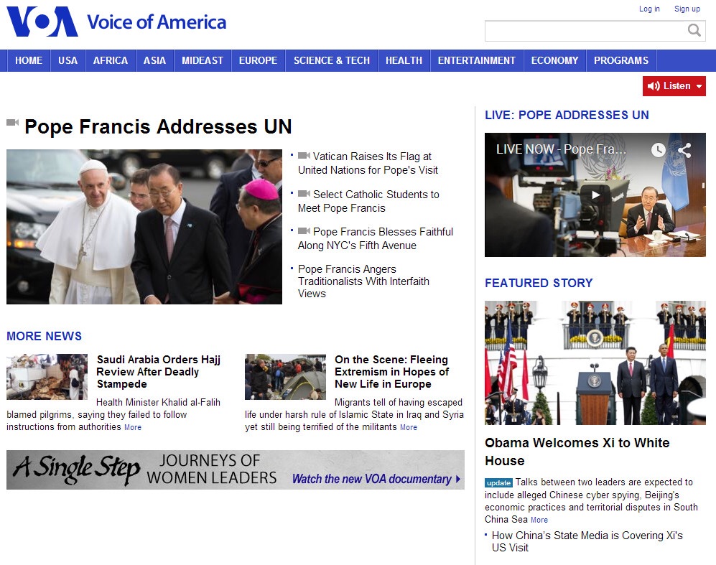Open the A Single Step documentary banner
This screenshot has width=716, height=565.
click(236, 470)
